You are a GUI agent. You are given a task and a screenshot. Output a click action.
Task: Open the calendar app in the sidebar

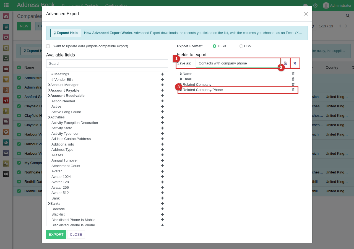[6, 48]
